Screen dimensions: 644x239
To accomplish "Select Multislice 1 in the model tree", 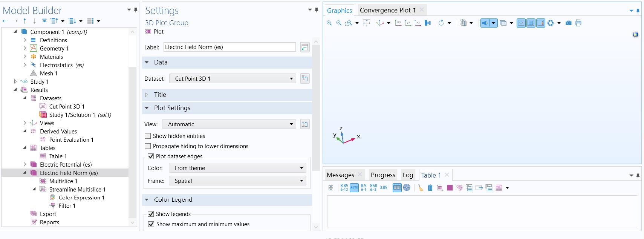I will click(x=63, y=181).
